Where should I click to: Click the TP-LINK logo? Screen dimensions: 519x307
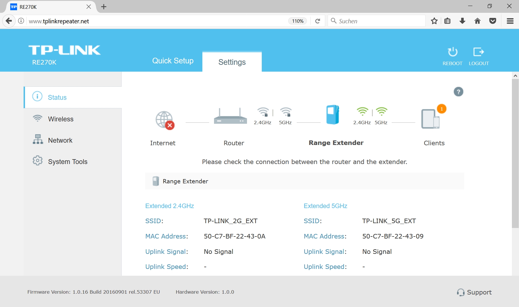point(65,50)
